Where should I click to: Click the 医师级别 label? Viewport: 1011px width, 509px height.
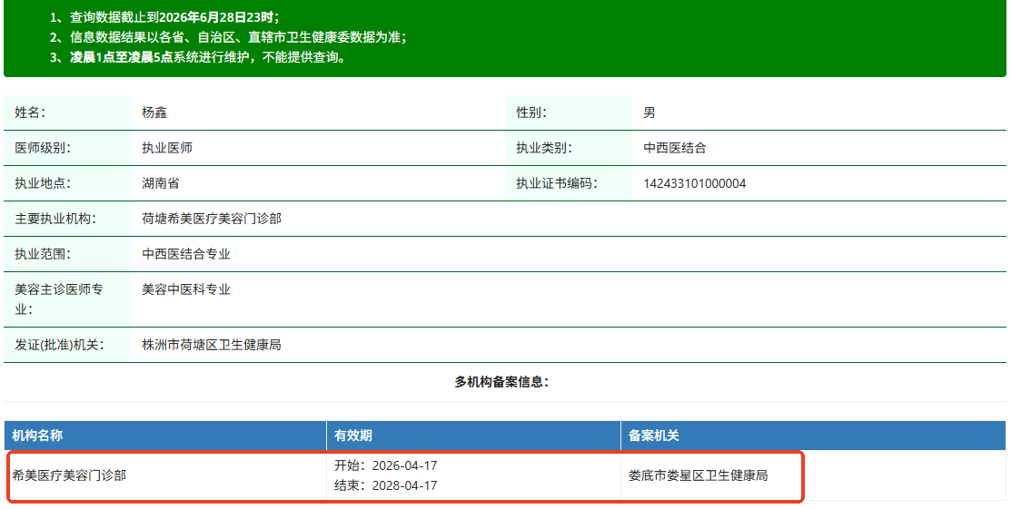(x=43, y=148)
